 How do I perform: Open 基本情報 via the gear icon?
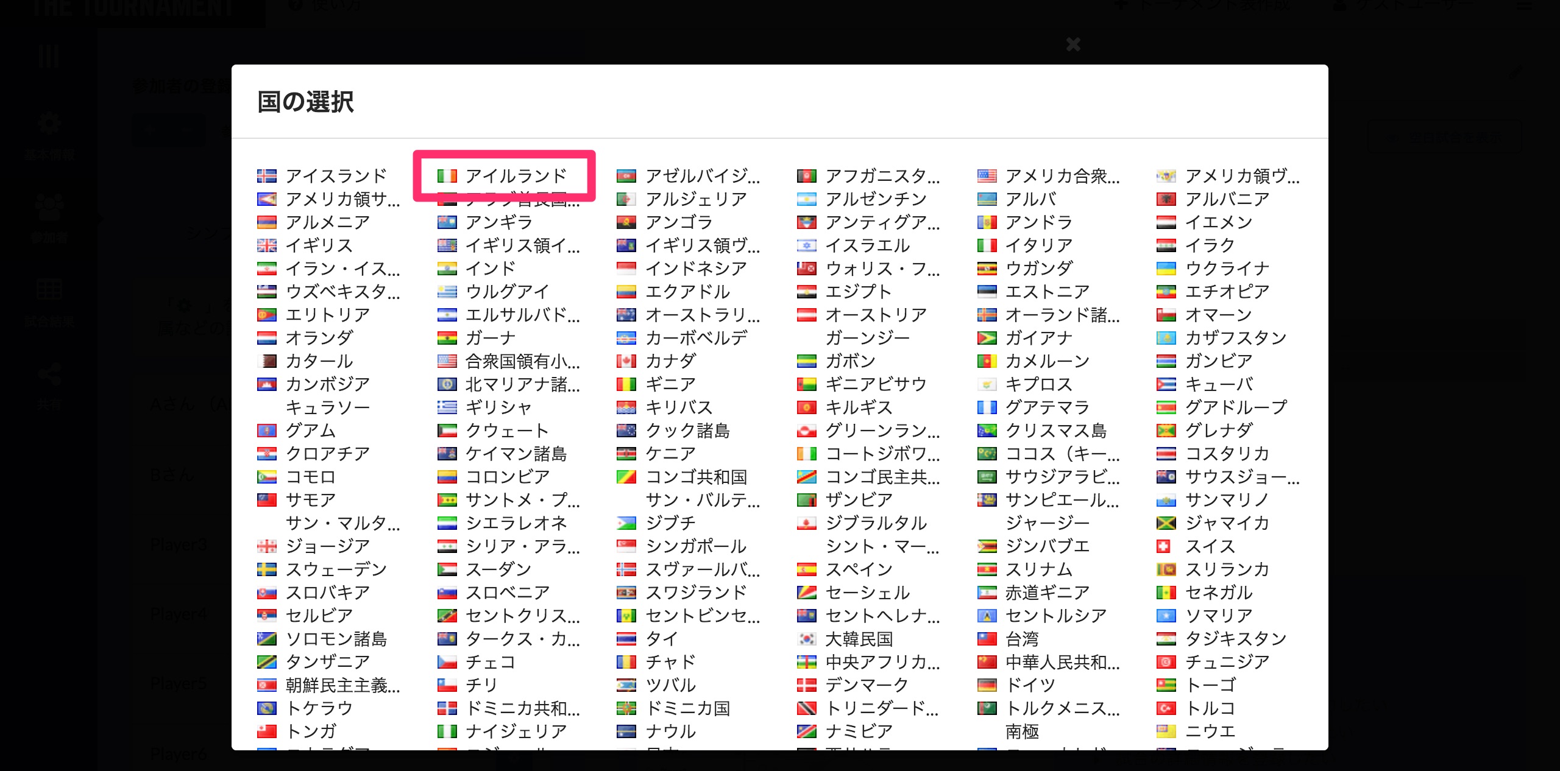tap(49, 124)
